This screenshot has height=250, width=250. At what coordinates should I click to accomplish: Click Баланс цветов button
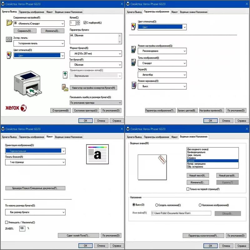[x=187, y=111]
